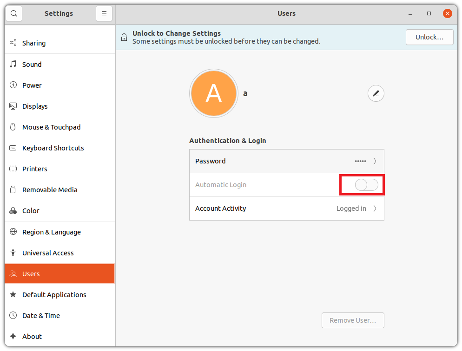Toggle the Automatic Login switch
The image size is (462, 351).
(x=366, y=185)
